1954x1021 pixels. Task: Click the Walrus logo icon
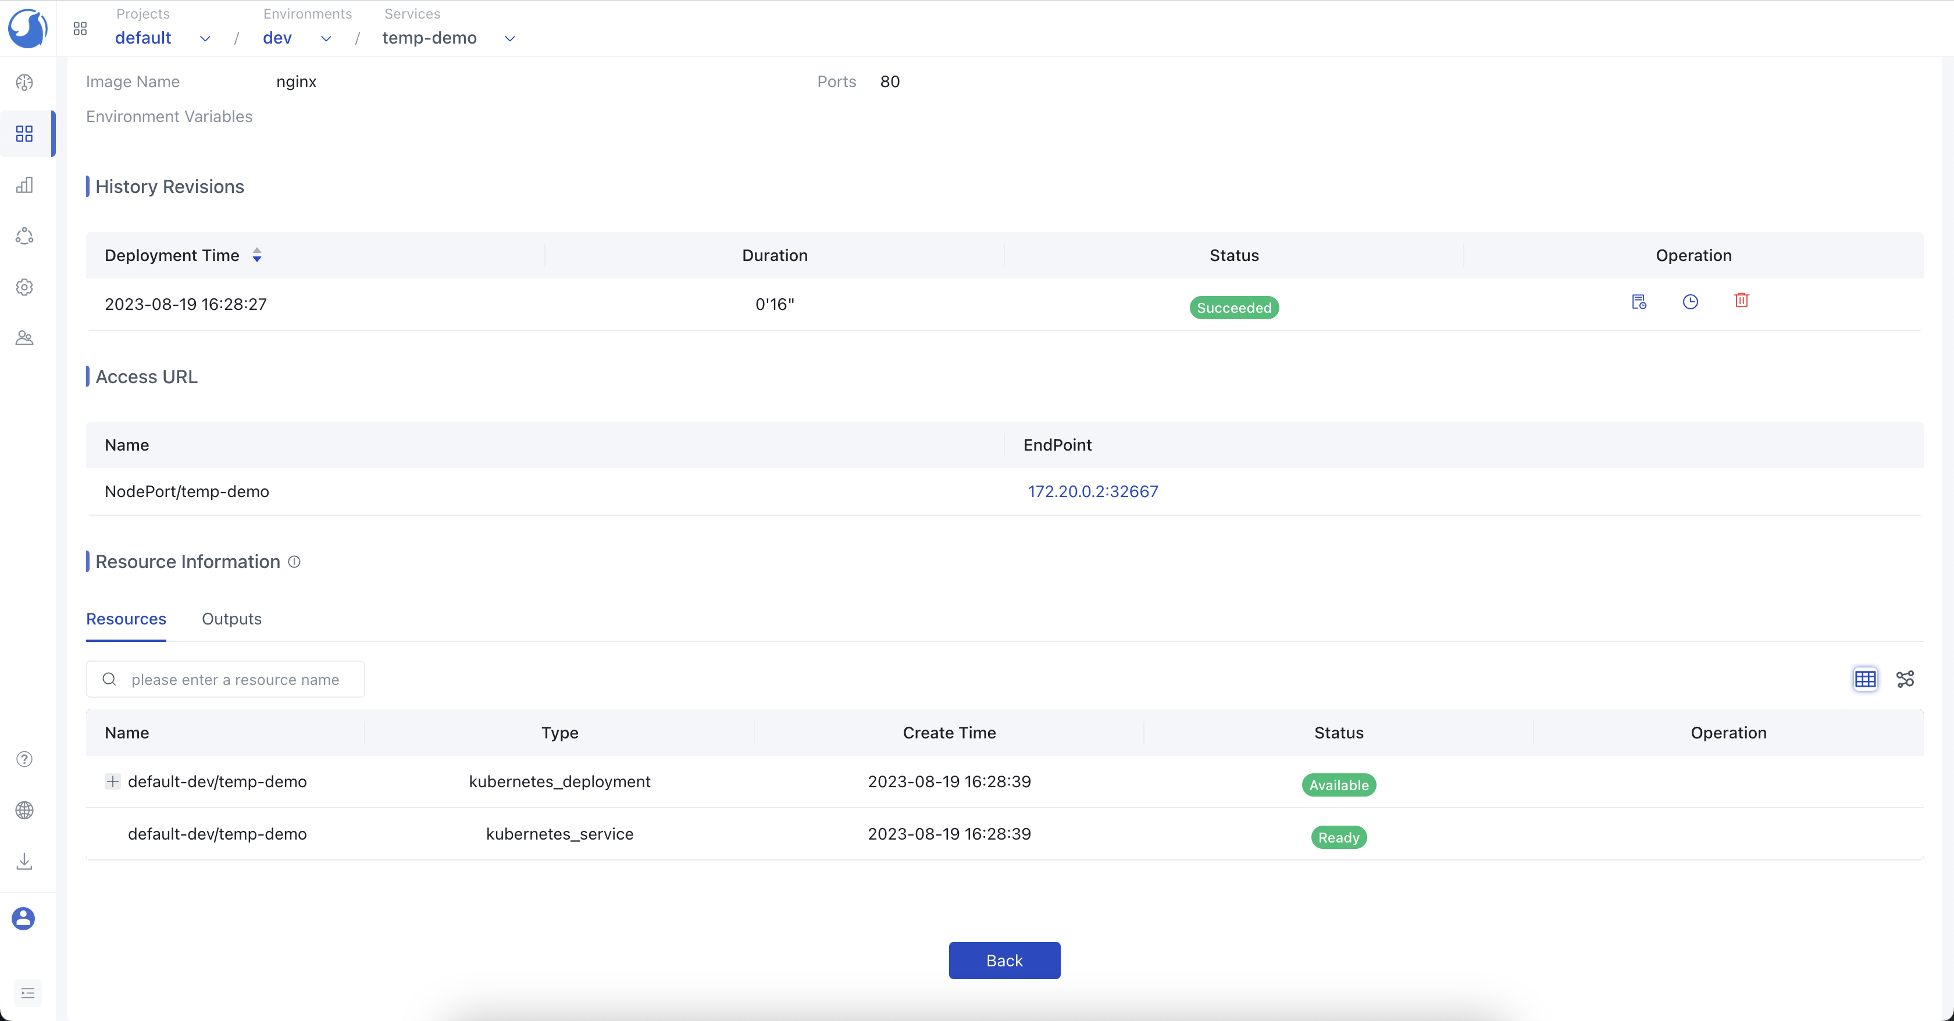[x=27, y=28]
